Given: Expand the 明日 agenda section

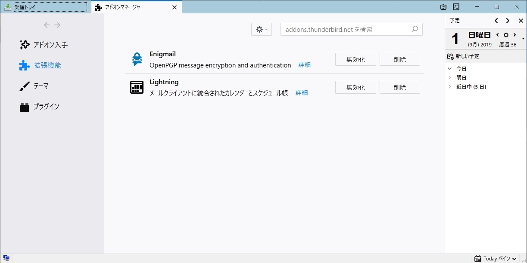Looking at the screenshot, I should [450, 78].
